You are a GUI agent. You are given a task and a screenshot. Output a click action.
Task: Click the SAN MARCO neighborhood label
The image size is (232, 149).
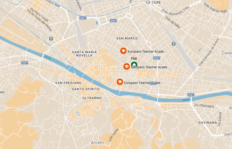[127, 38]
